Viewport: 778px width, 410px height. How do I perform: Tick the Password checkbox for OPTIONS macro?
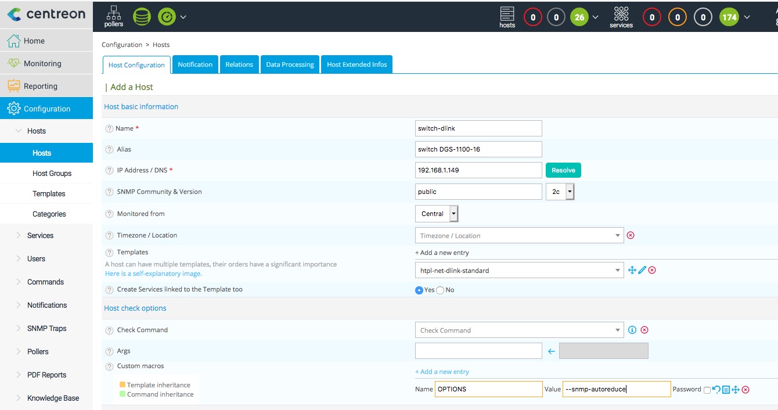[707, 390]
